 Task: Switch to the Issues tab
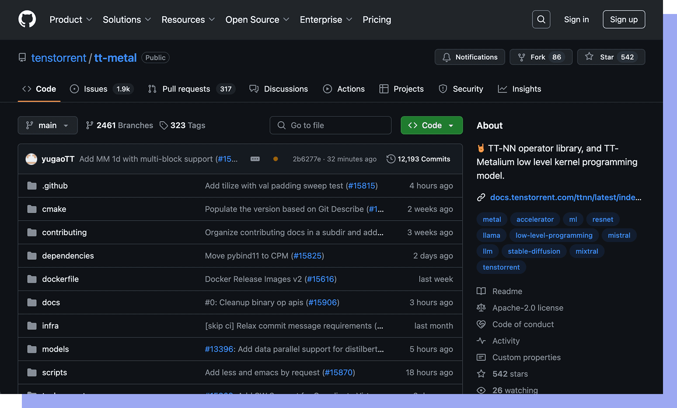tap(95, 89)
